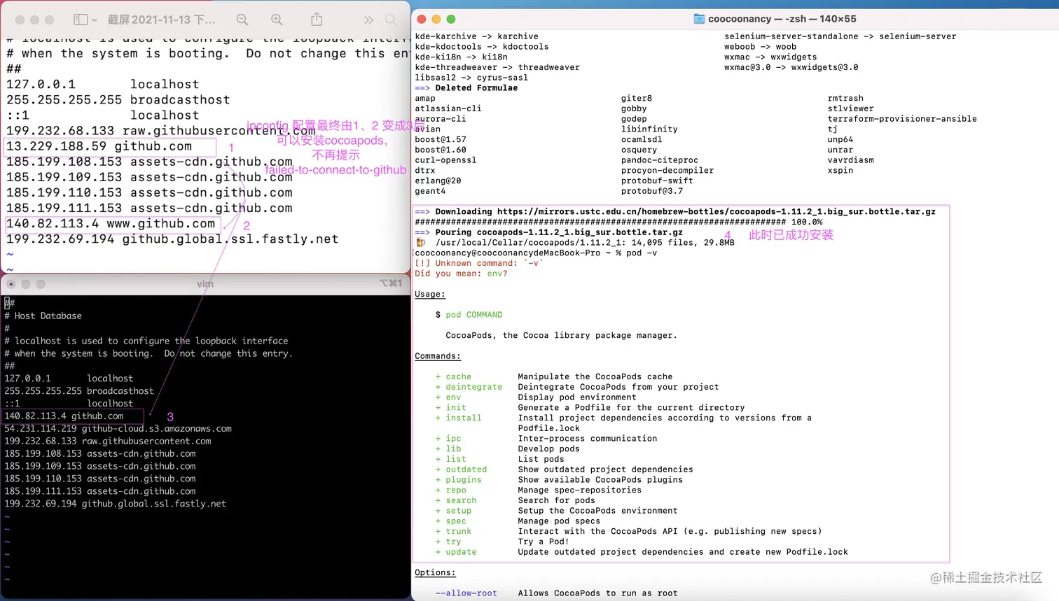This screenshot has width=1059, height=601.
Task: Click "terraform-provisioner-ansible" in the Terminal list
Action: (902, 119)
